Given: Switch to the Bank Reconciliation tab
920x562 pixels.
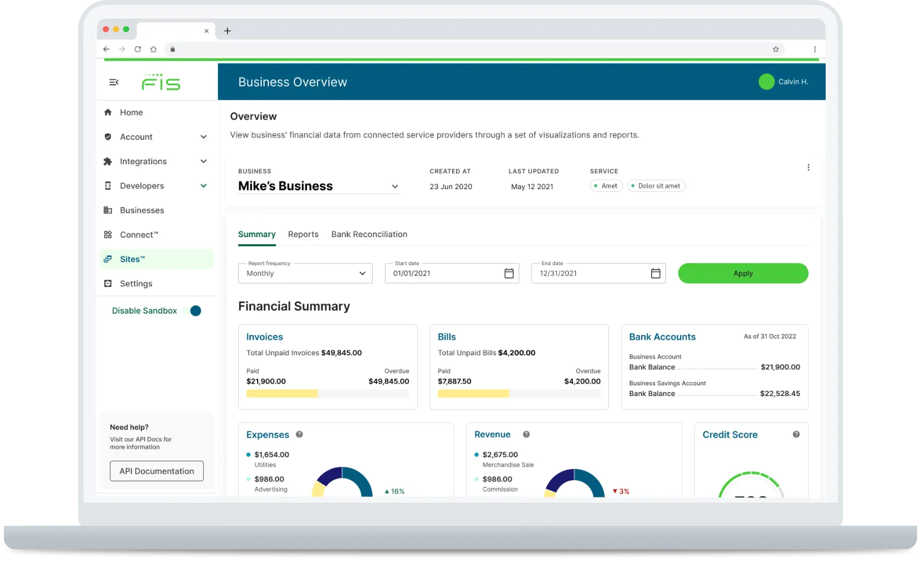Looking at the screenshot, I should tap(369, 234).
